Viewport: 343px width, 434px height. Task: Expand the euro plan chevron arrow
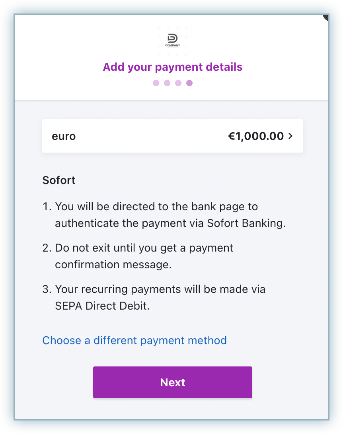click(x=290, y=136)
